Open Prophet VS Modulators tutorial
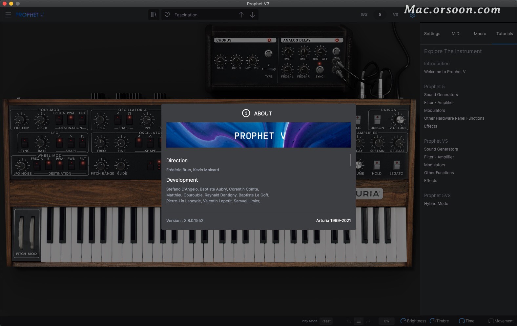This screenshot has height=326, width=517. click(434, 165)
